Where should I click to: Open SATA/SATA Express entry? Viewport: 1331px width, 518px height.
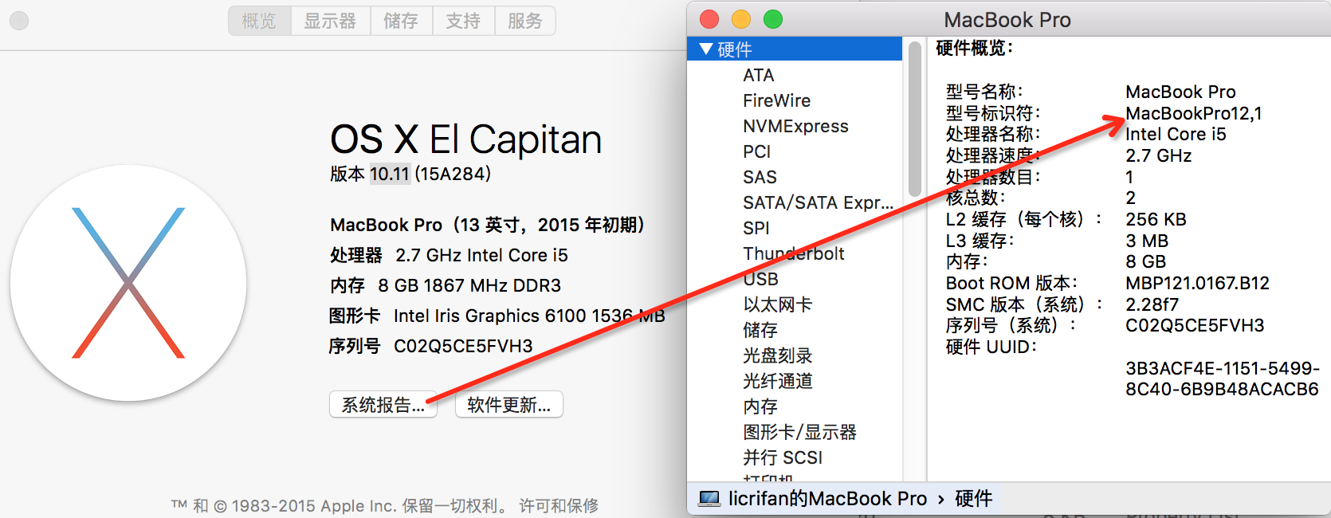pos(818,202)
